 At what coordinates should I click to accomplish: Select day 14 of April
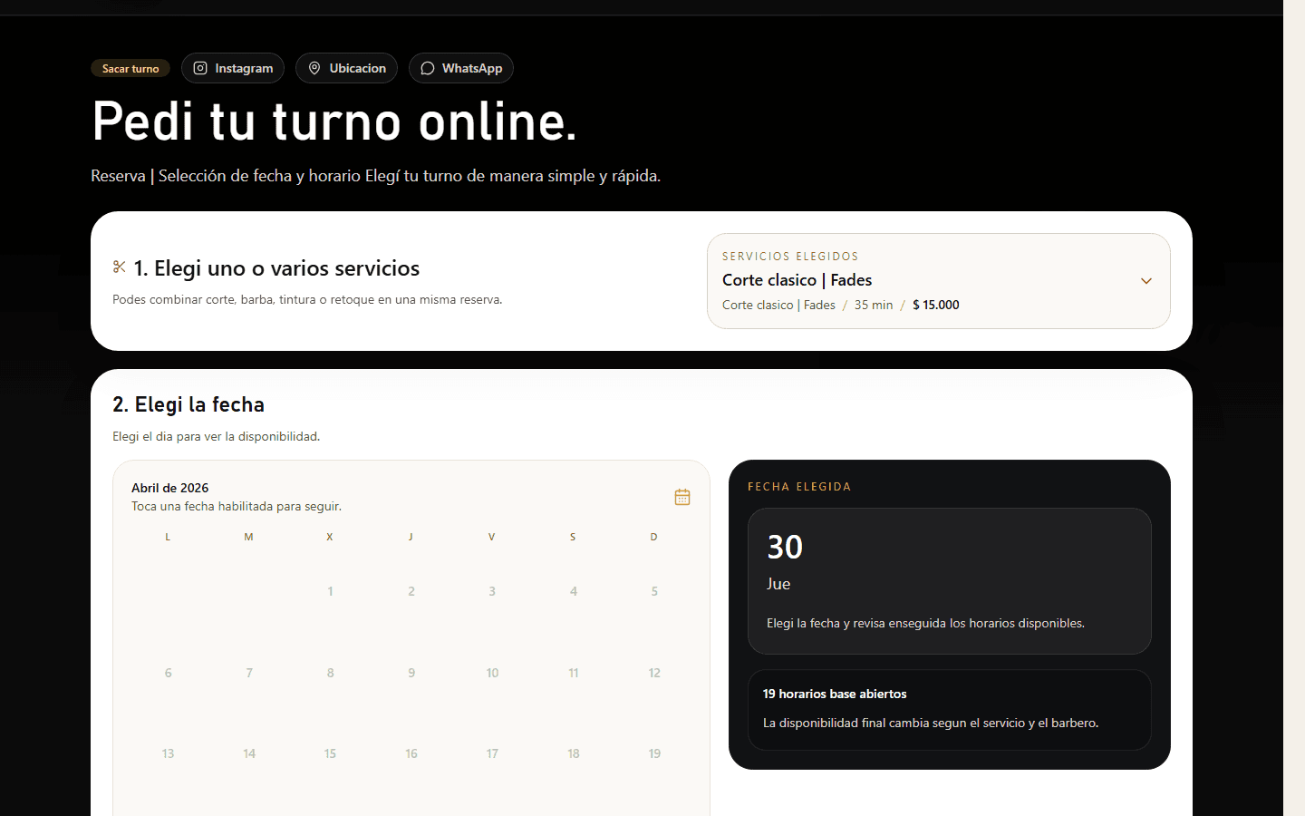tap(249, 753)
